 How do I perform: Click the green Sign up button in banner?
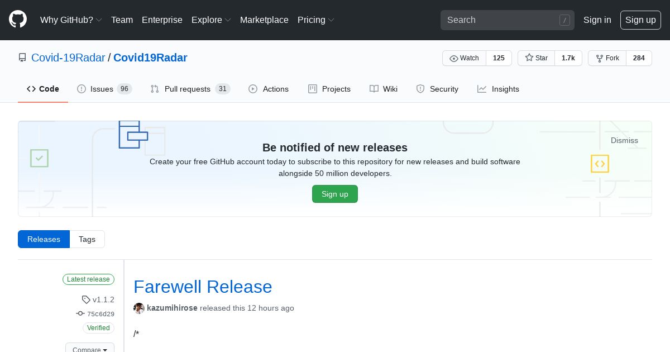pos(335,194)
